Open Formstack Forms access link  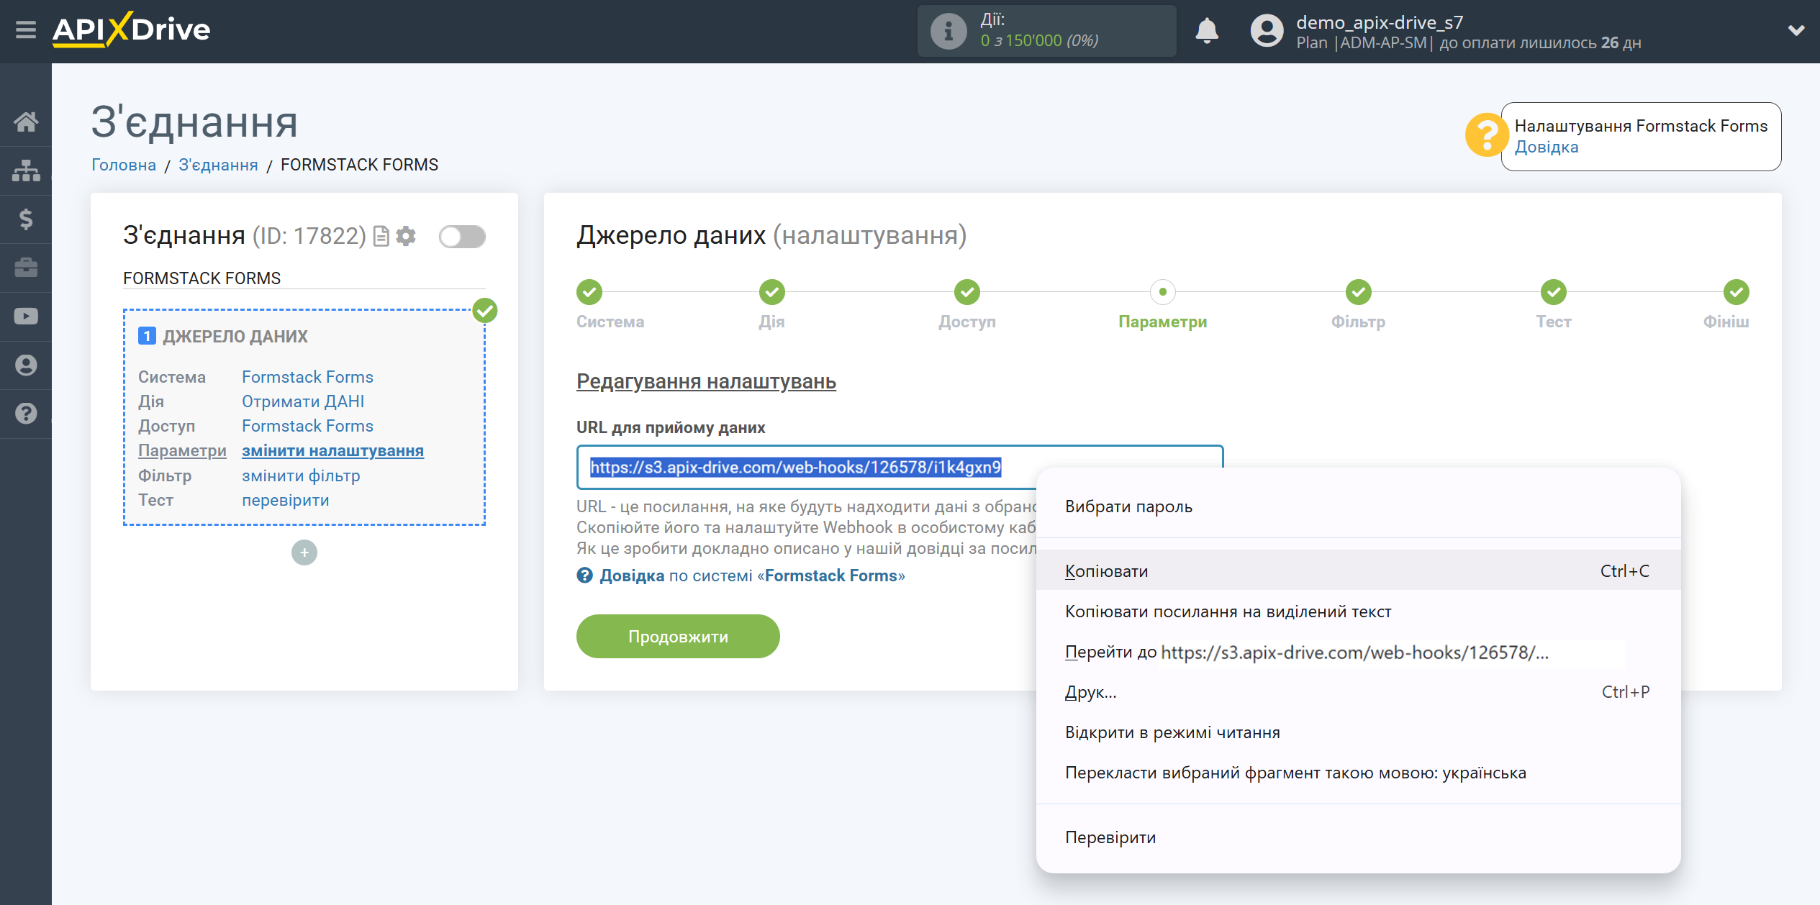click(x=307, y=426)
